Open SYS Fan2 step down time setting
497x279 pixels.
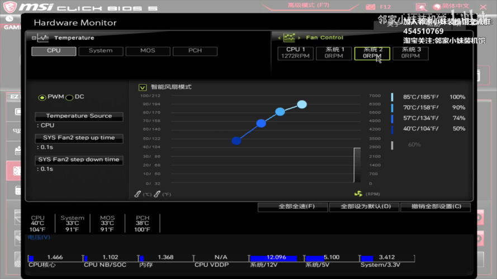[79, 160]
